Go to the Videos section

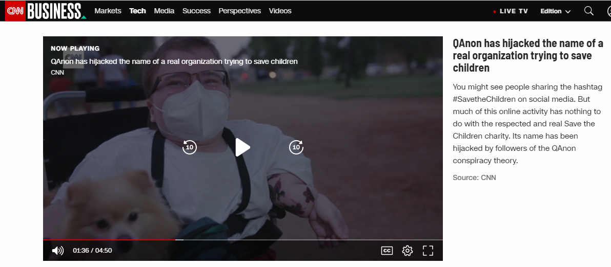pos(280,11)
